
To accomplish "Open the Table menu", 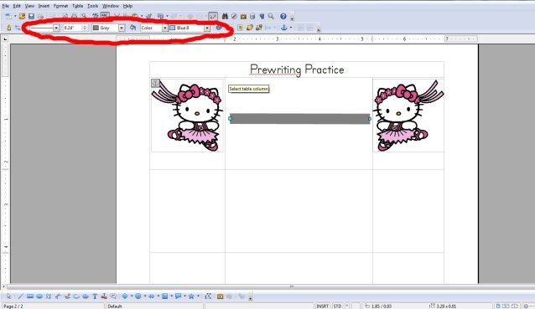I will pyautogui.click(x=77, y=6).
